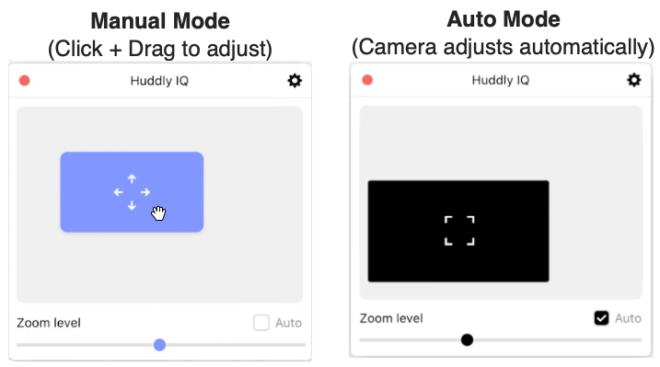
Task: Click right end of Manual Mode zoom track
Action: pos(302,345)
